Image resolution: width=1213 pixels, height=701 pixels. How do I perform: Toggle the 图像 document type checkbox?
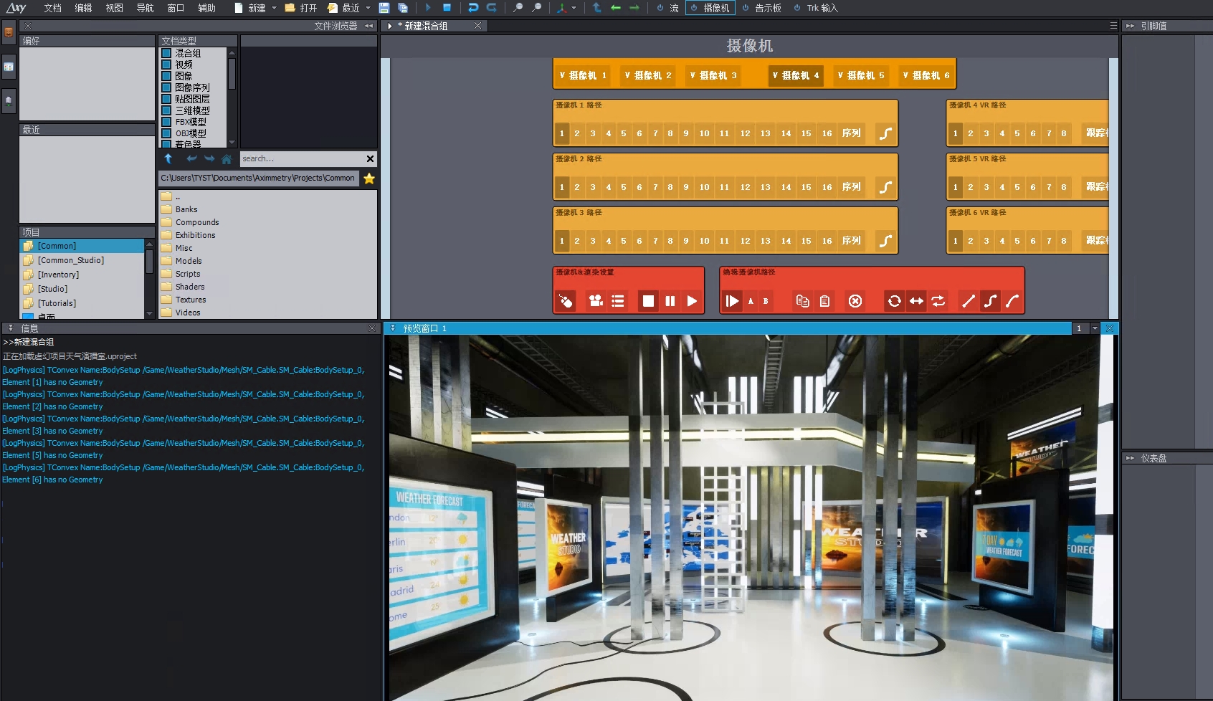166,76
